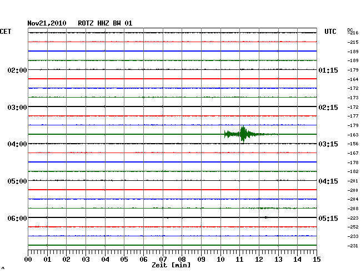Click minute tick label 13 on axis
Image resolution: width=361 pixels, height=274 pixels.
click(x=278, y=260)
